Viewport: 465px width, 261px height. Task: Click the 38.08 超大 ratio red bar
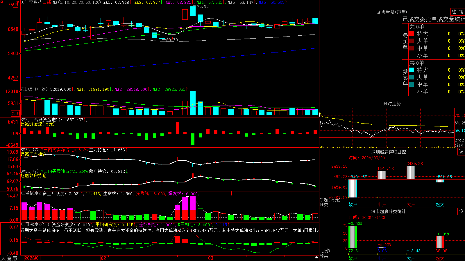[440, 242]
